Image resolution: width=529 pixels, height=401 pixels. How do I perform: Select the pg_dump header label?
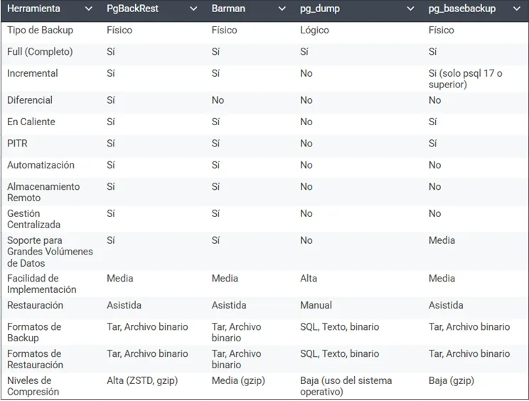pos(320,9)
